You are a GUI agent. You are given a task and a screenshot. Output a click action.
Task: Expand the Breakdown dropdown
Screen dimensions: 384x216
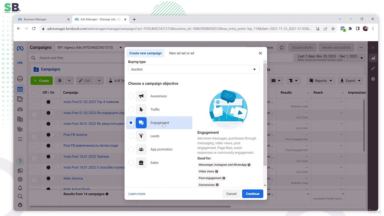pos(293,81)
